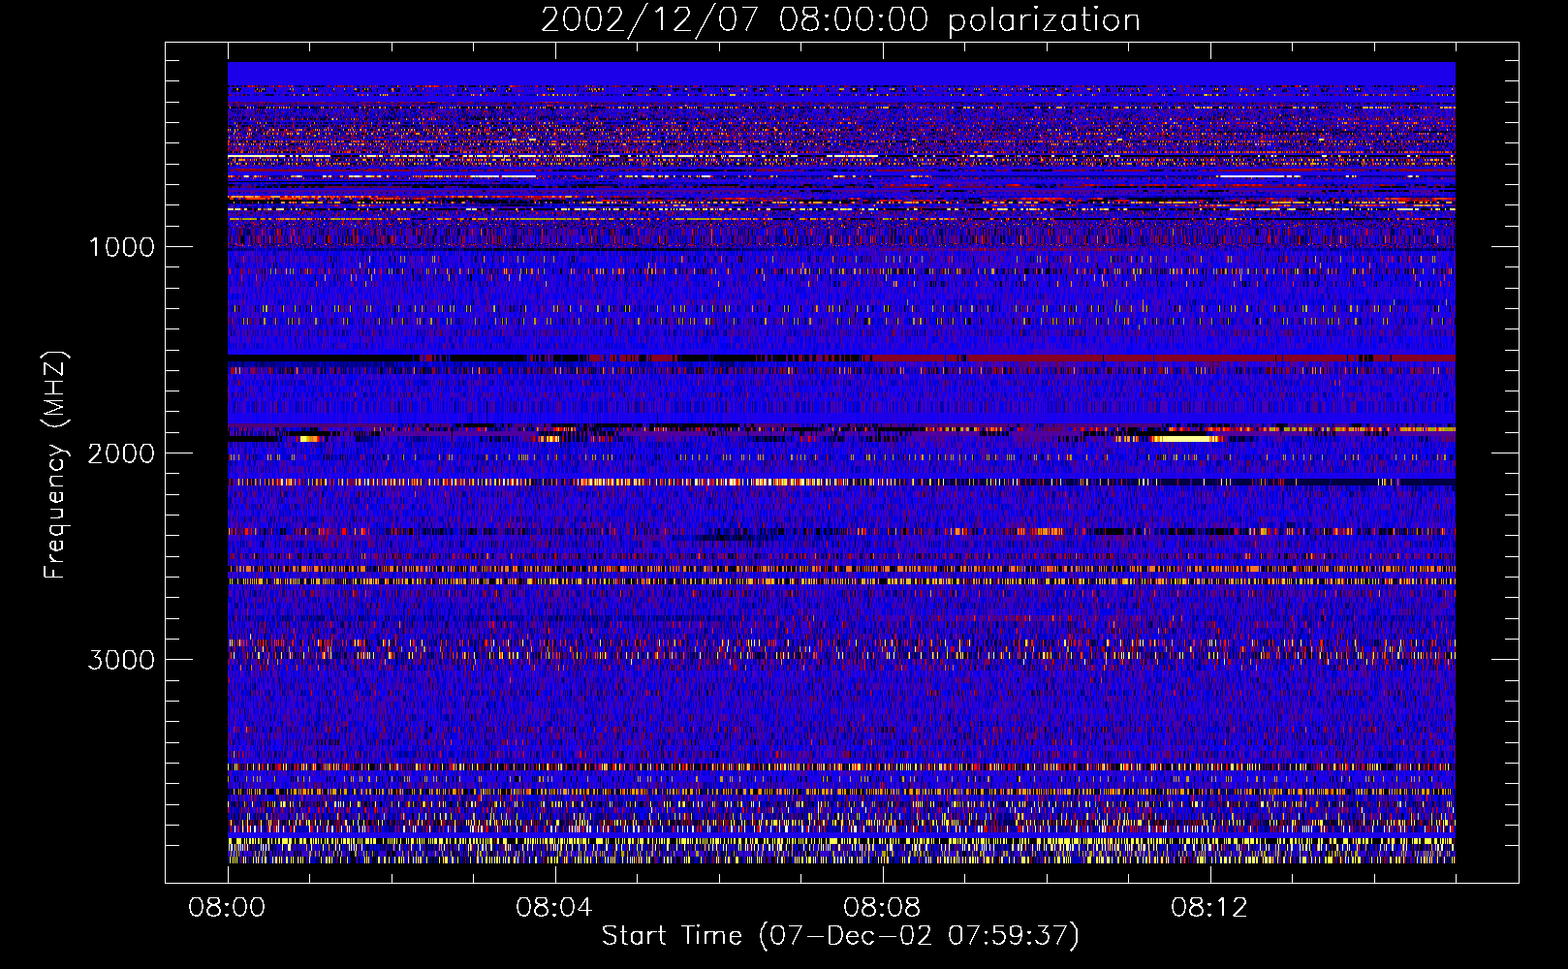Click the 1000 frequency tick label
The height and width of the screenshot is (969, 1568).
tap(121, 247)
